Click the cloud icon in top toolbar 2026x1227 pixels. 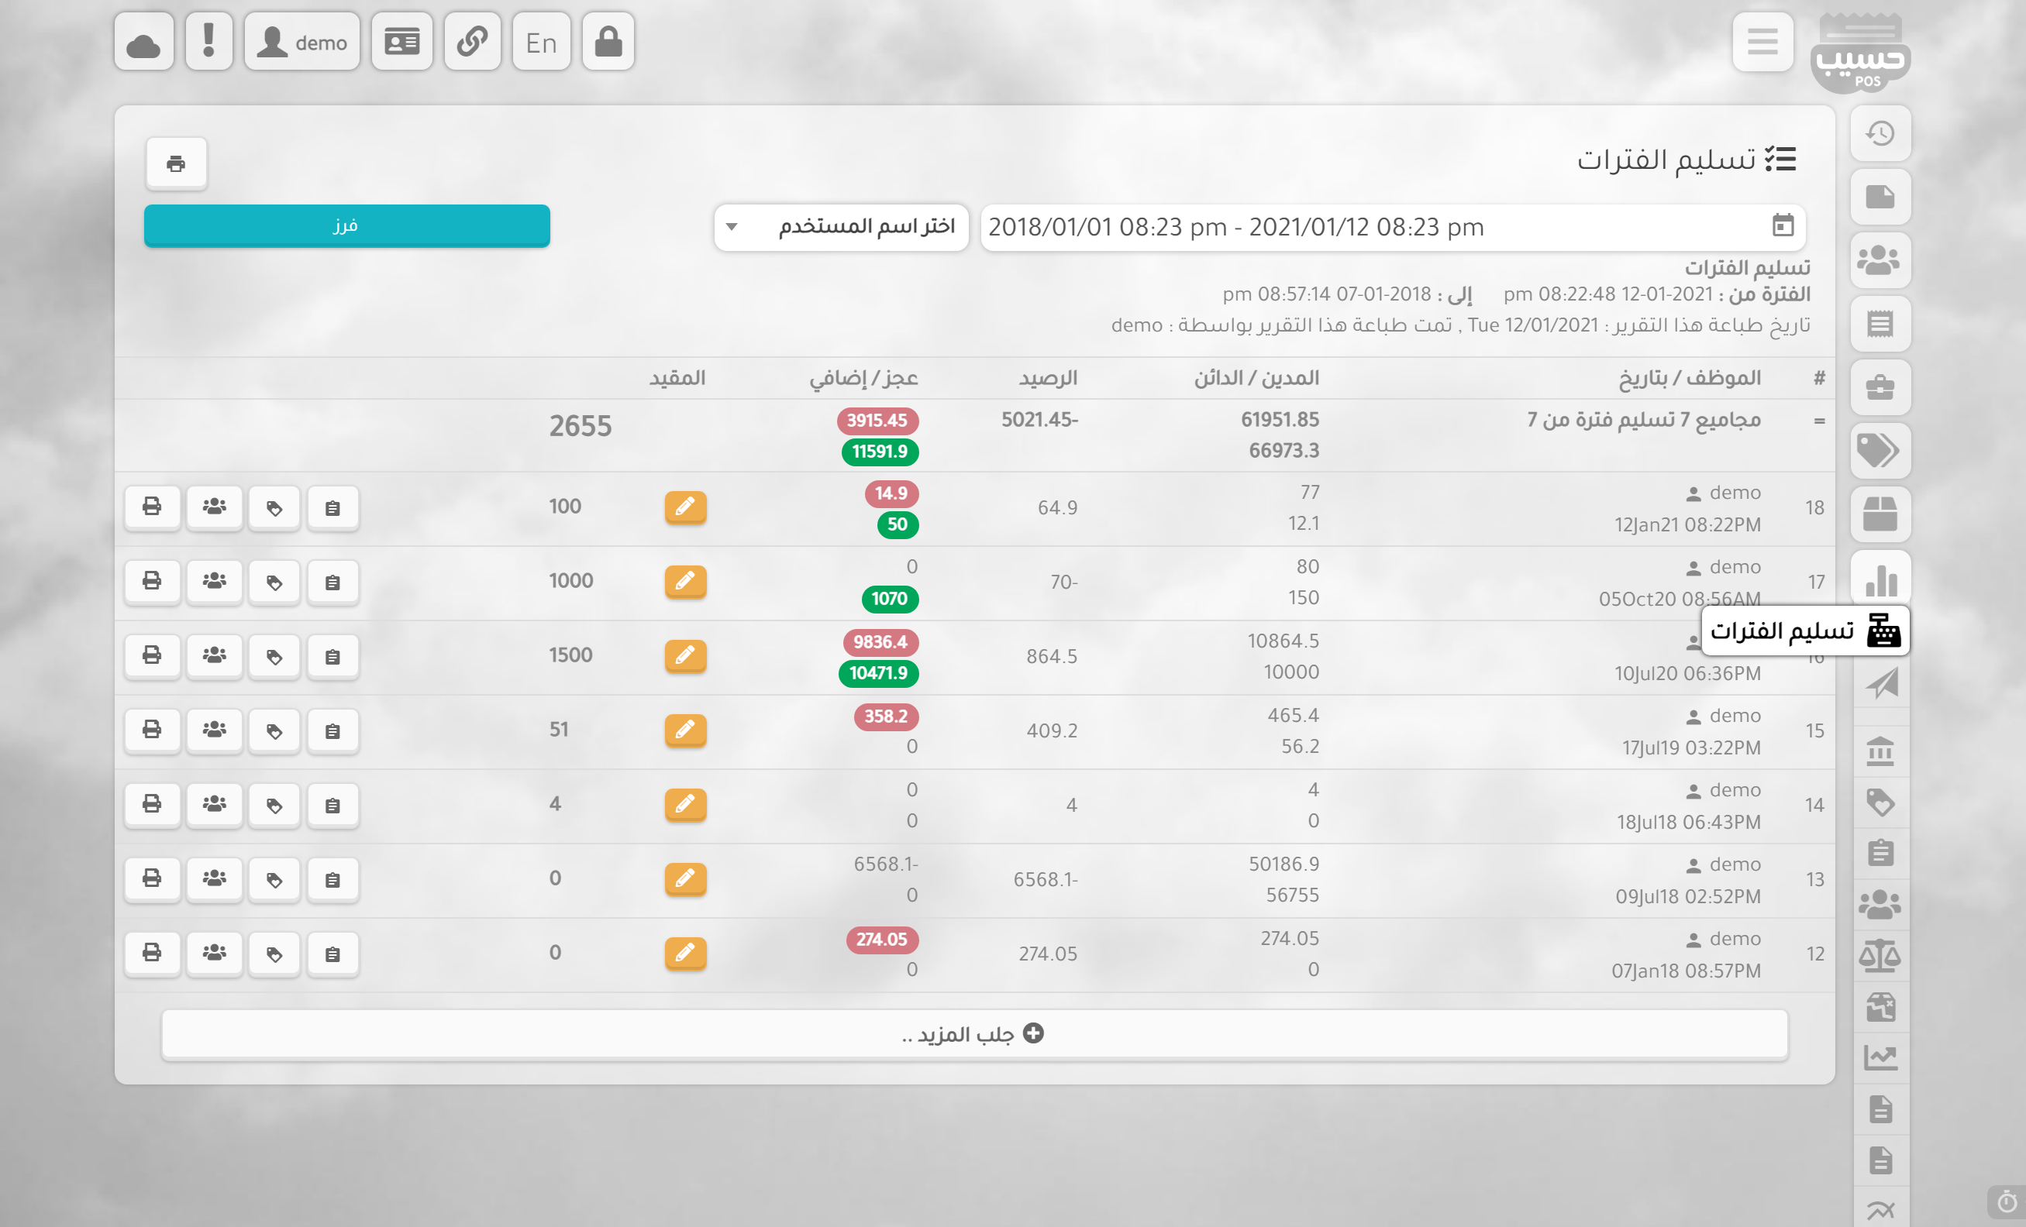point(144,42)
